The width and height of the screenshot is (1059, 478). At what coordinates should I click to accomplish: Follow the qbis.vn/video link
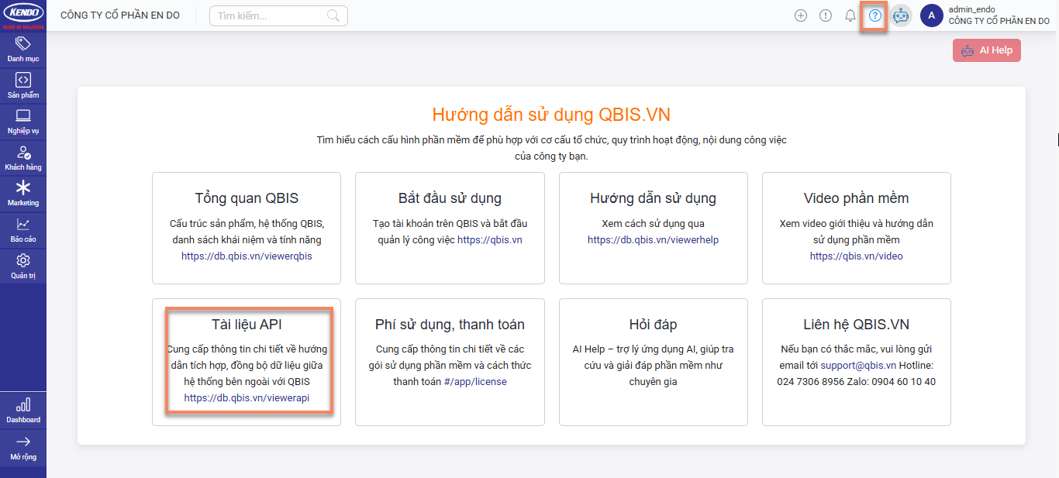click(x=857, y=256)
